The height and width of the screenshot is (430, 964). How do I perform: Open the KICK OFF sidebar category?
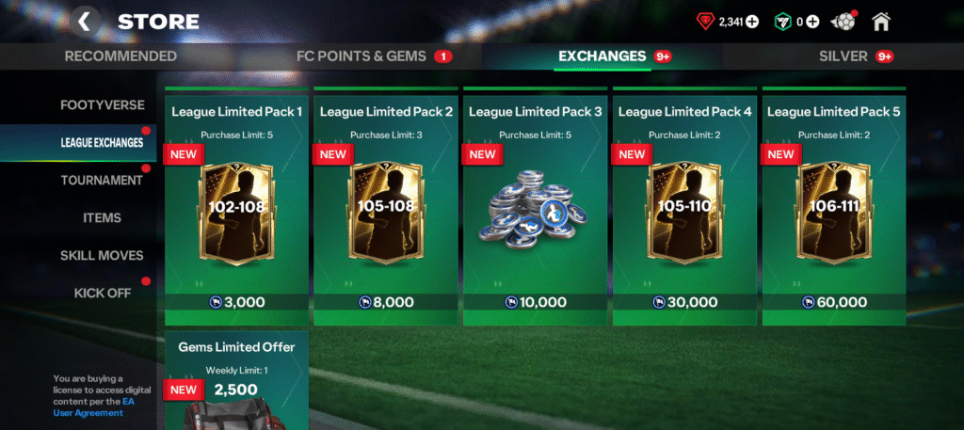pos(103,293)
